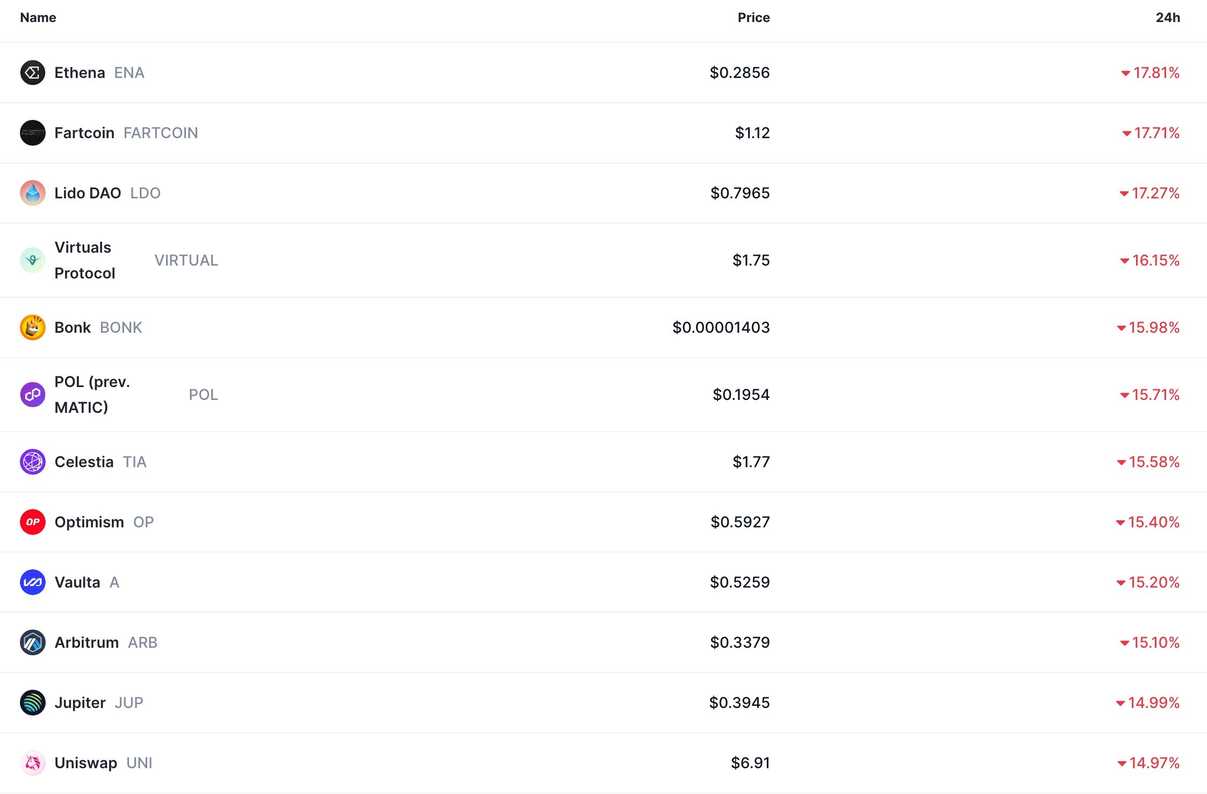Open the Celestia globe logo icon
The image size is (1207, 794).
pyautogui.click(x=33, y=462)
